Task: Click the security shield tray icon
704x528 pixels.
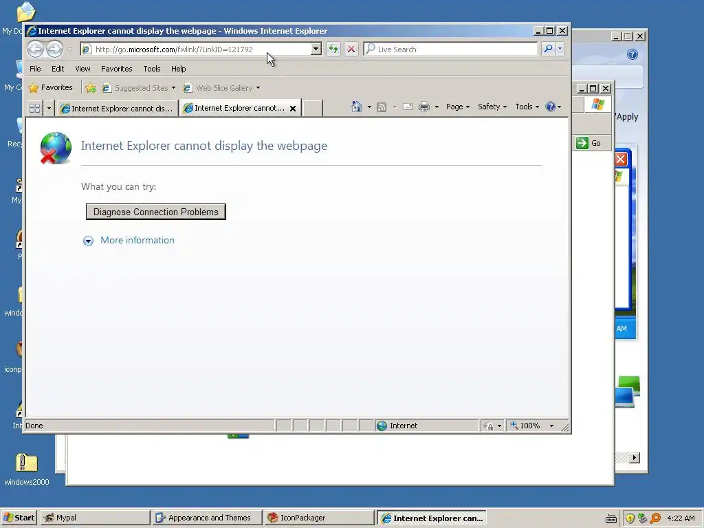Action: 630,518
